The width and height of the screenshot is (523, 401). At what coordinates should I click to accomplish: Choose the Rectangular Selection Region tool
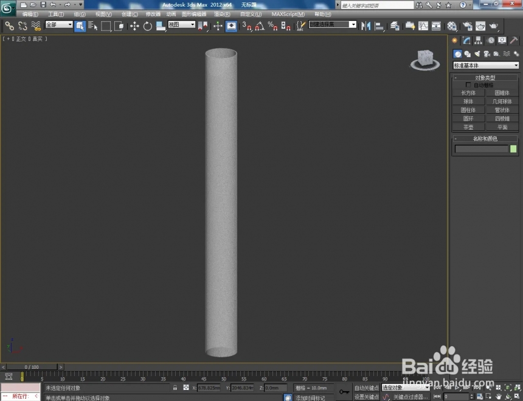click(106, 26)
